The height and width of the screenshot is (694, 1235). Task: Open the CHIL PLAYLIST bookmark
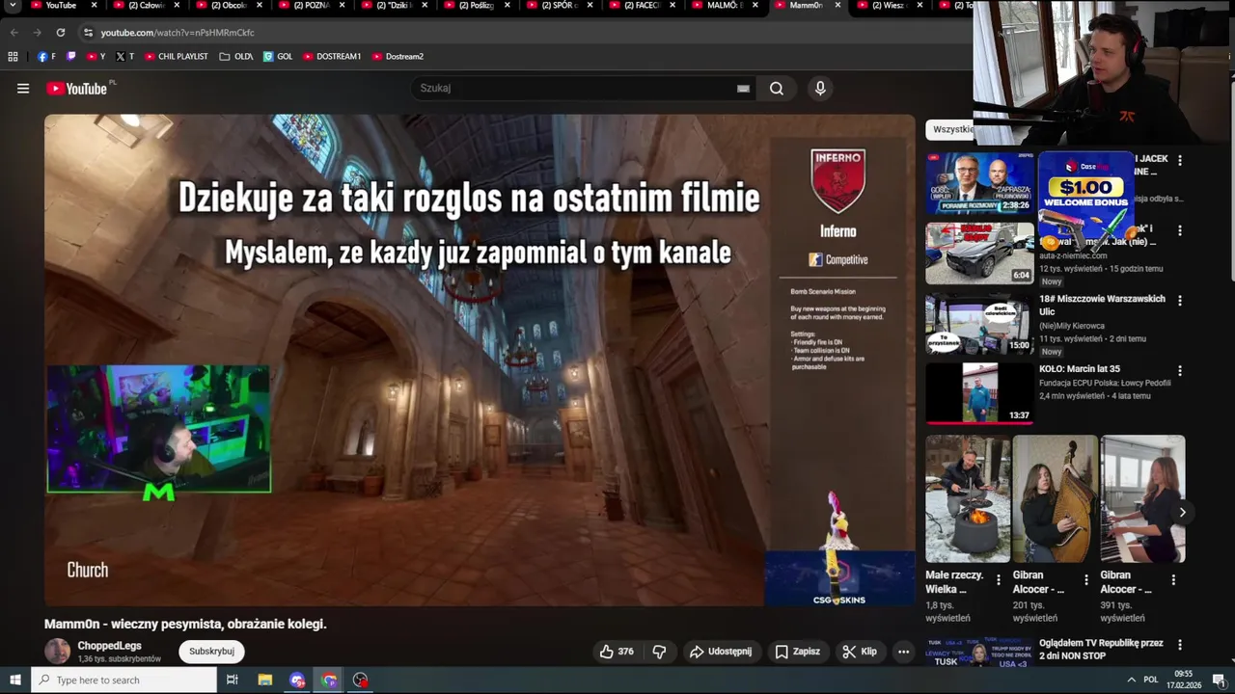pyautogui.click(x=177, y=57)
